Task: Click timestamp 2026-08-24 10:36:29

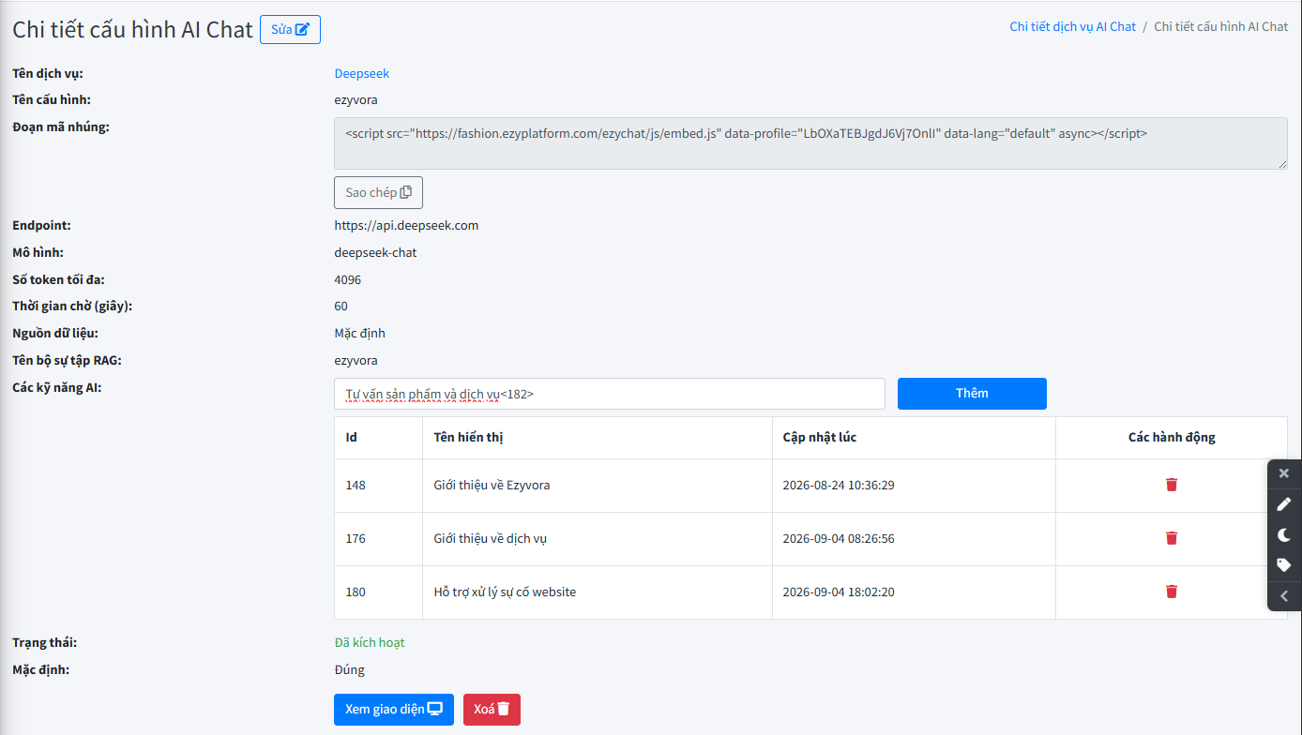Action: (x=839, y=486)
